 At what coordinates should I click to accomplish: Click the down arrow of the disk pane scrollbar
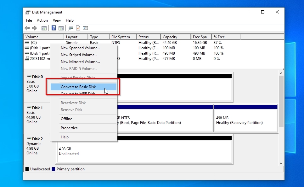tap(281, 163)
